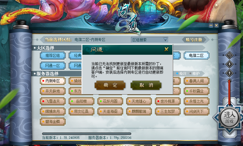
Task: Click the clock history diamond icon
Action: [x=229, y=55]
